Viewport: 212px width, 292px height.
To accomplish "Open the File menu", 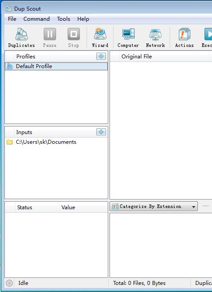I will pos(12,19).
